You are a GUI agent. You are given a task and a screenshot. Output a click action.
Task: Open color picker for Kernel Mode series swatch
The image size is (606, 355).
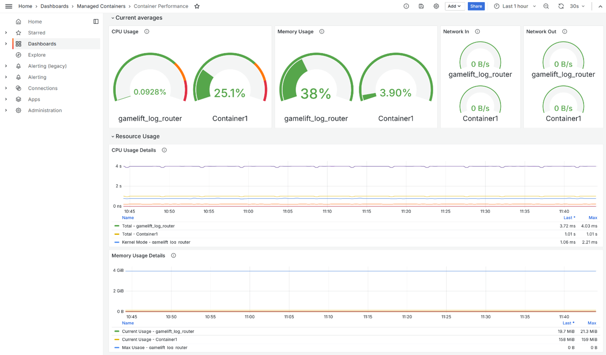(117, 241)
